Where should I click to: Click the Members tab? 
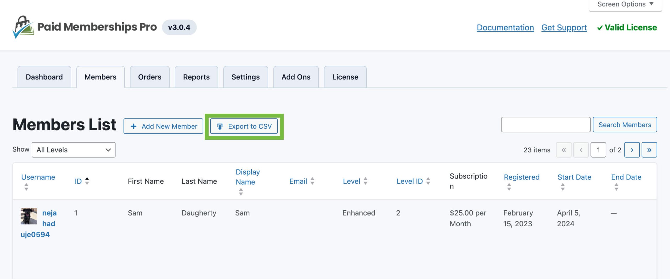coord(100,77)
